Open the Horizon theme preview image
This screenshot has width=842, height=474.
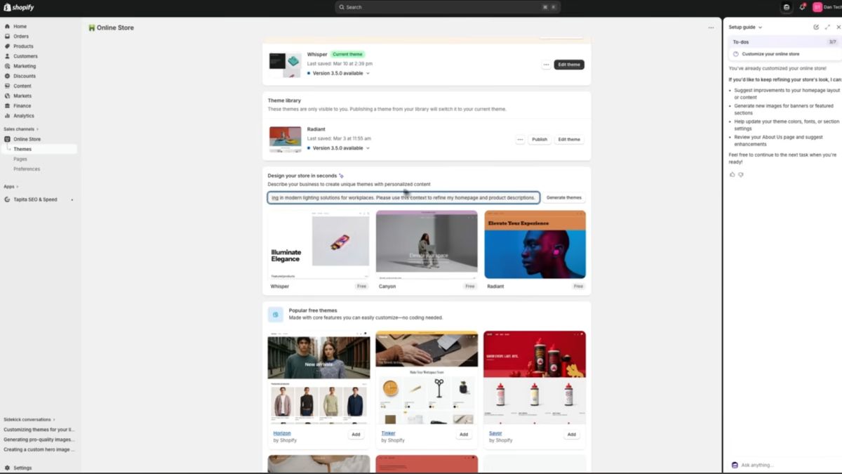pos(319,377)
